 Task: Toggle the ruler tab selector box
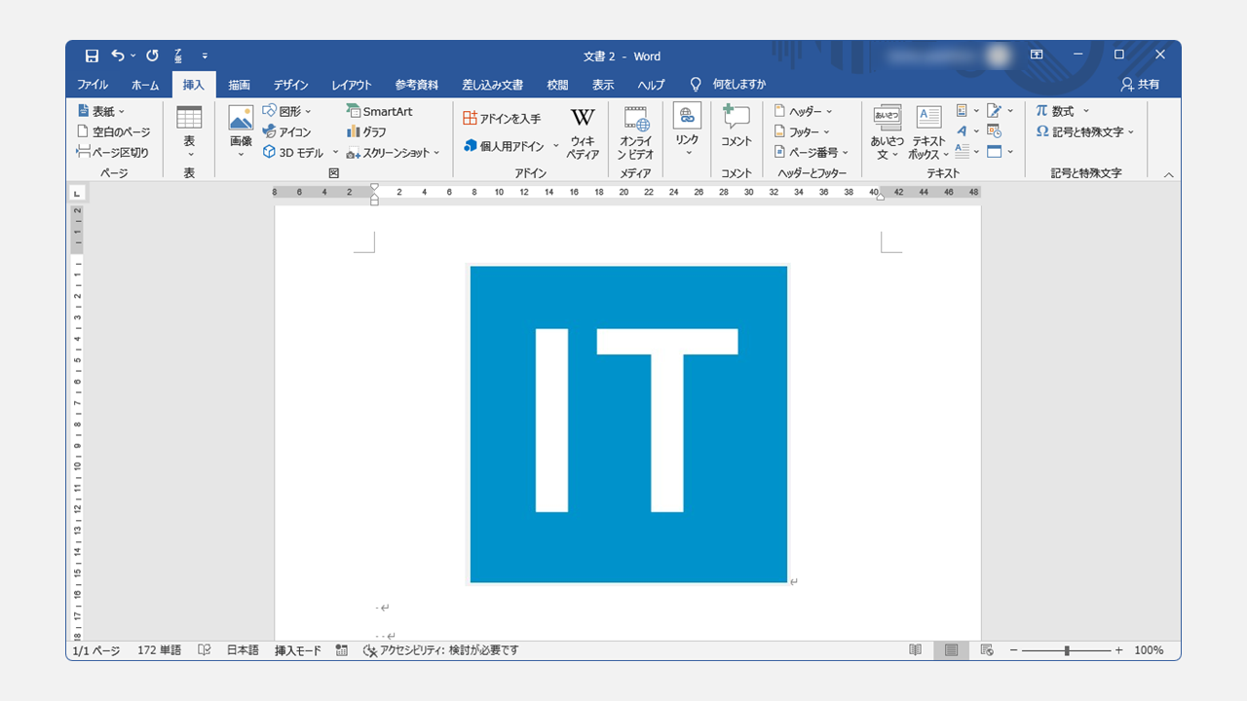[x=77, y=194]
